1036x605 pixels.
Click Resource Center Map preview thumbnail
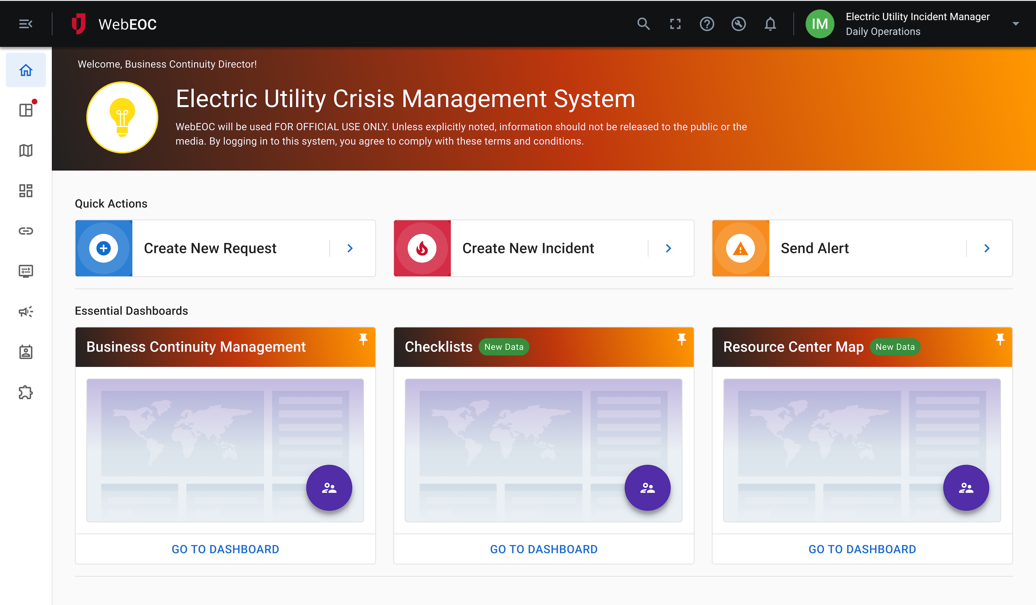coord(862,451)
